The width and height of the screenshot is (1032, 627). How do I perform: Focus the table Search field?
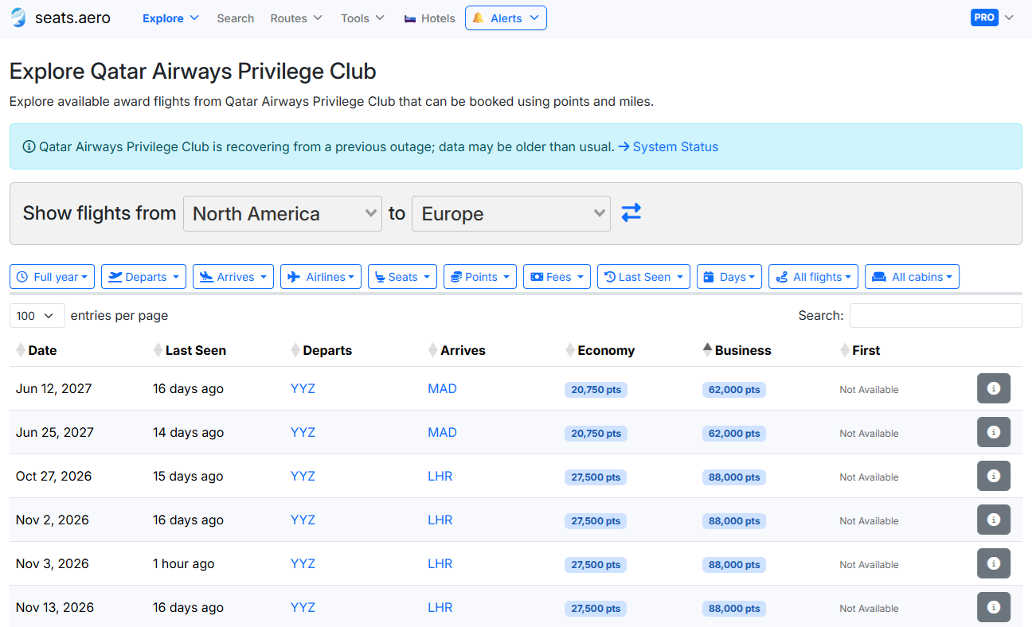coord(936,316)
